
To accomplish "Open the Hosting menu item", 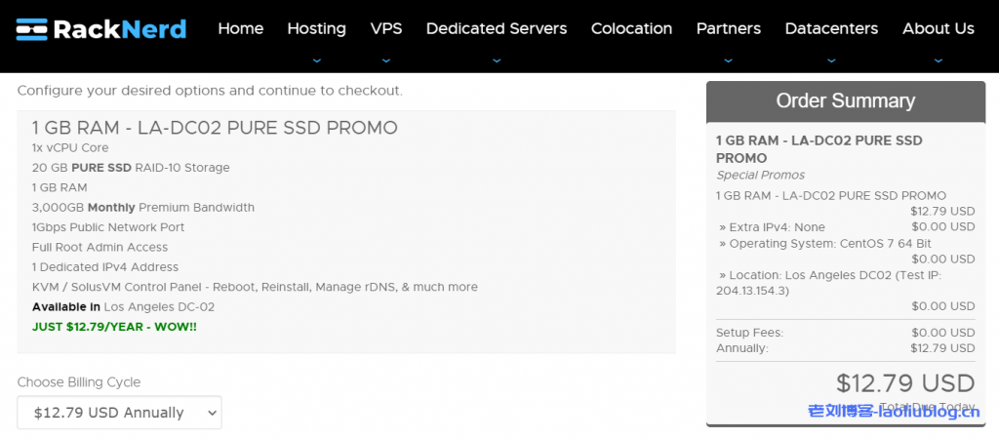I will pos(316,28).
